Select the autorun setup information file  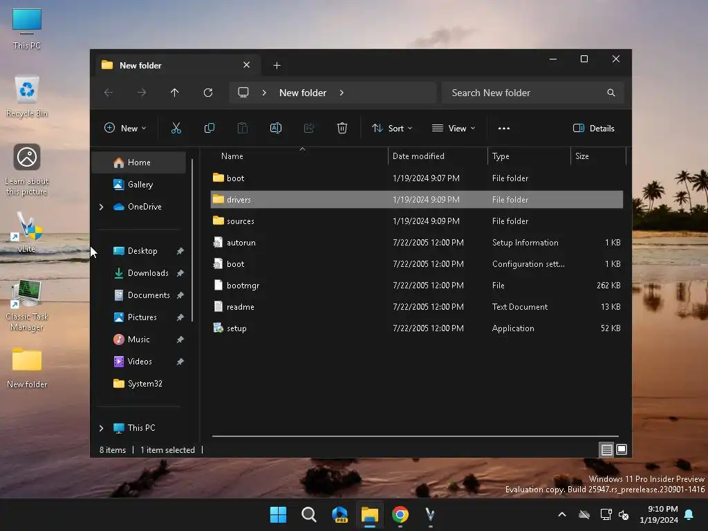tap(417, 243)
